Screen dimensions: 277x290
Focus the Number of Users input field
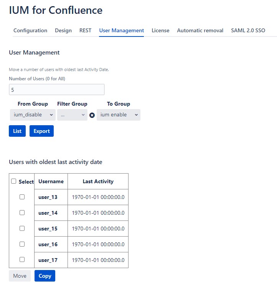click(56, 89)
